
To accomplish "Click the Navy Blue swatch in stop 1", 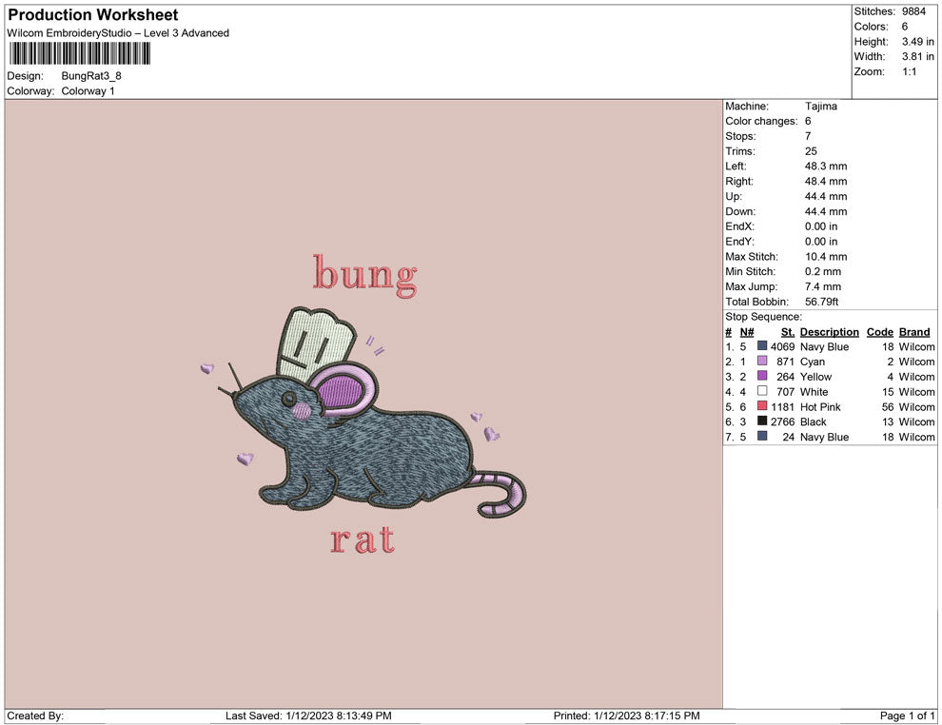I will [762, 347].
